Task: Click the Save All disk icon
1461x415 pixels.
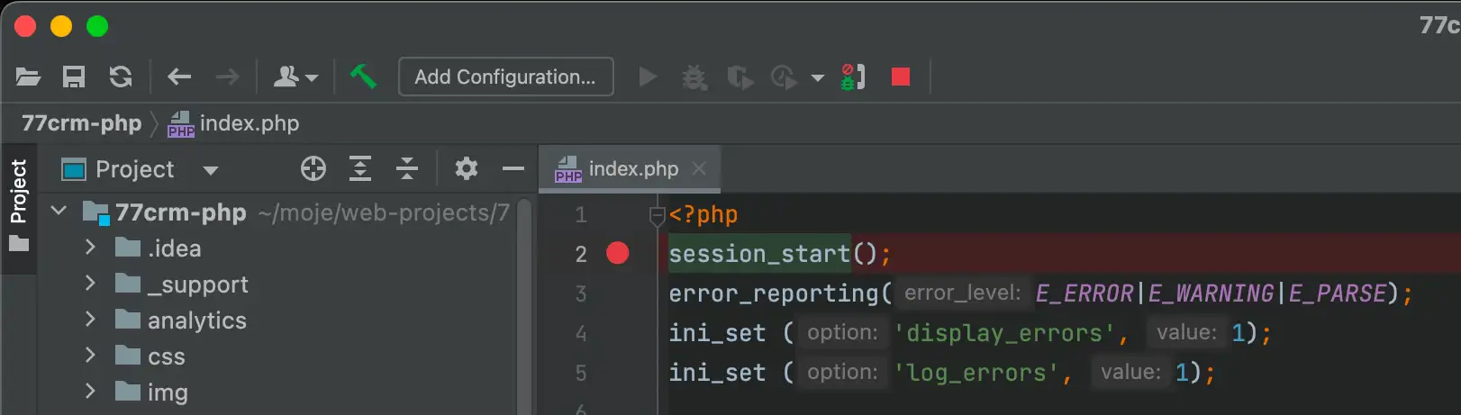Action: [74, 77]
